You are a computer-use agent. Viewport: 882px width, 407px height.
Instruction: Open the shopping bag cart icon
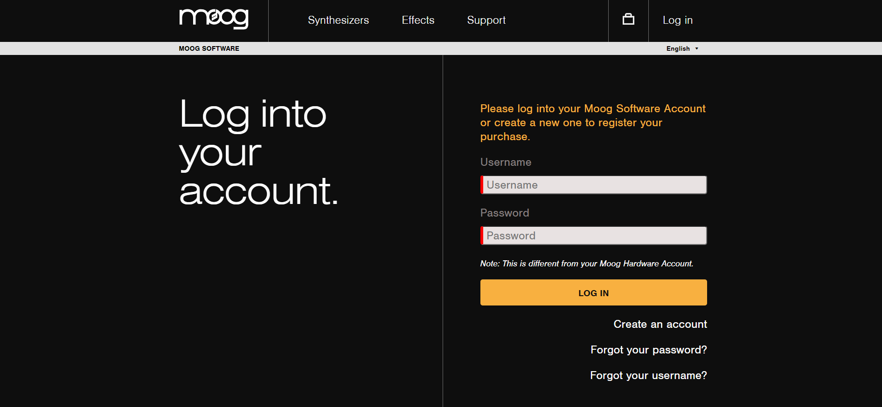(x=628, y=20)
